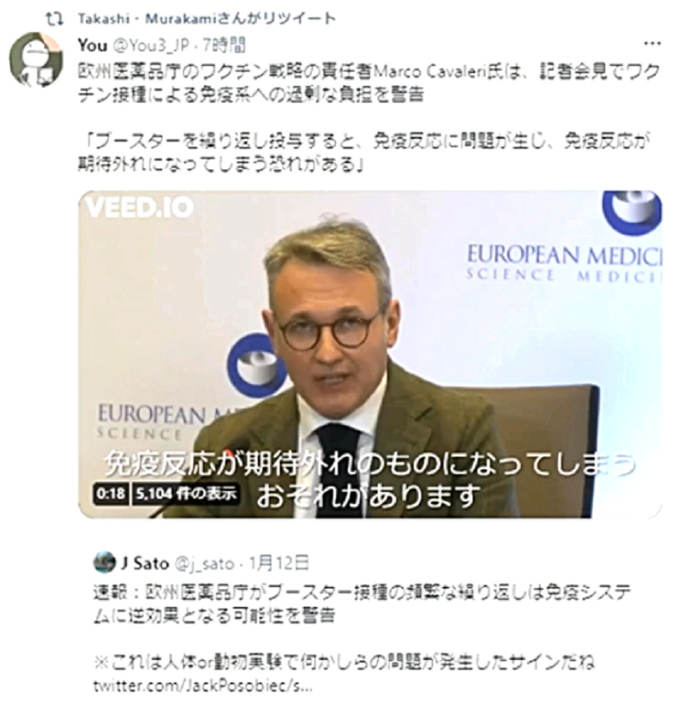
Task: Click the retweet arrows icon
Action: point(55,18)
